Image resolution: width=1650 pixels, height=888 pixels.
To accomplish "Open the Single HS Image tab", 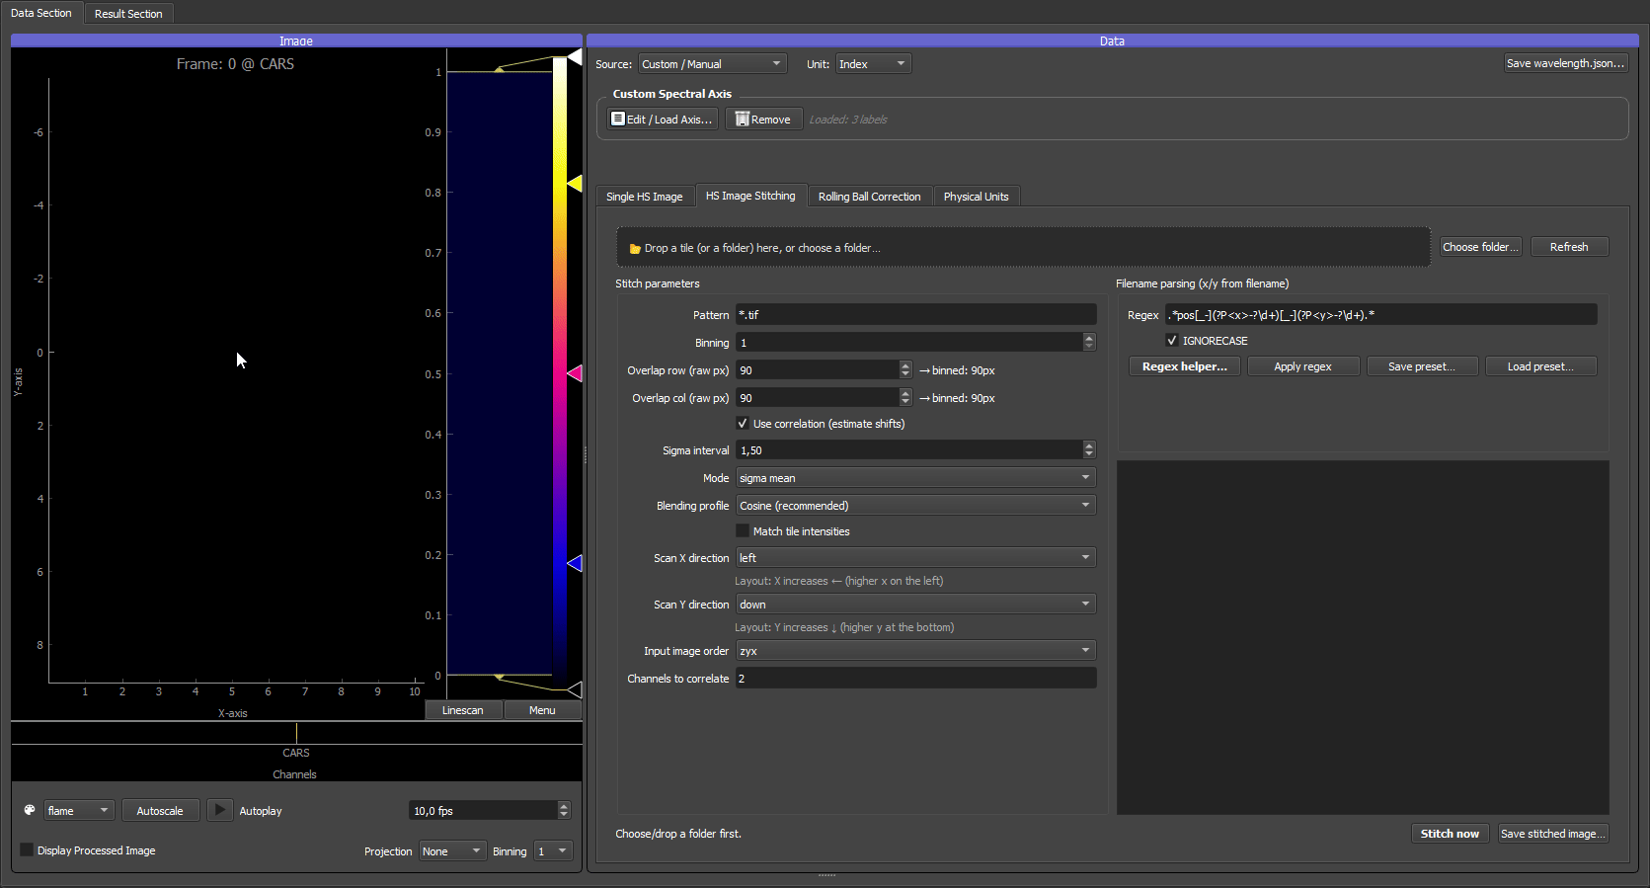I will point(644,197).
